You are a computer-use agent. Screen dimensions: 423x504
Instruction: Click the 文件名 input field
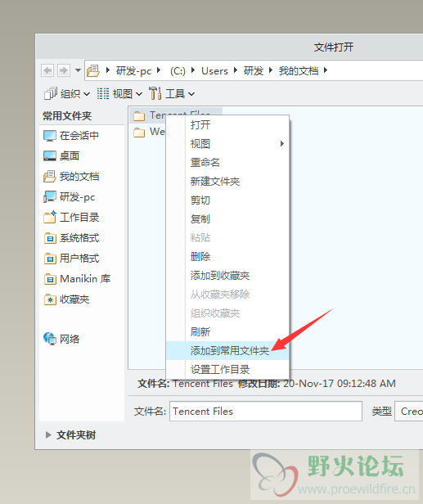[266, 411]
